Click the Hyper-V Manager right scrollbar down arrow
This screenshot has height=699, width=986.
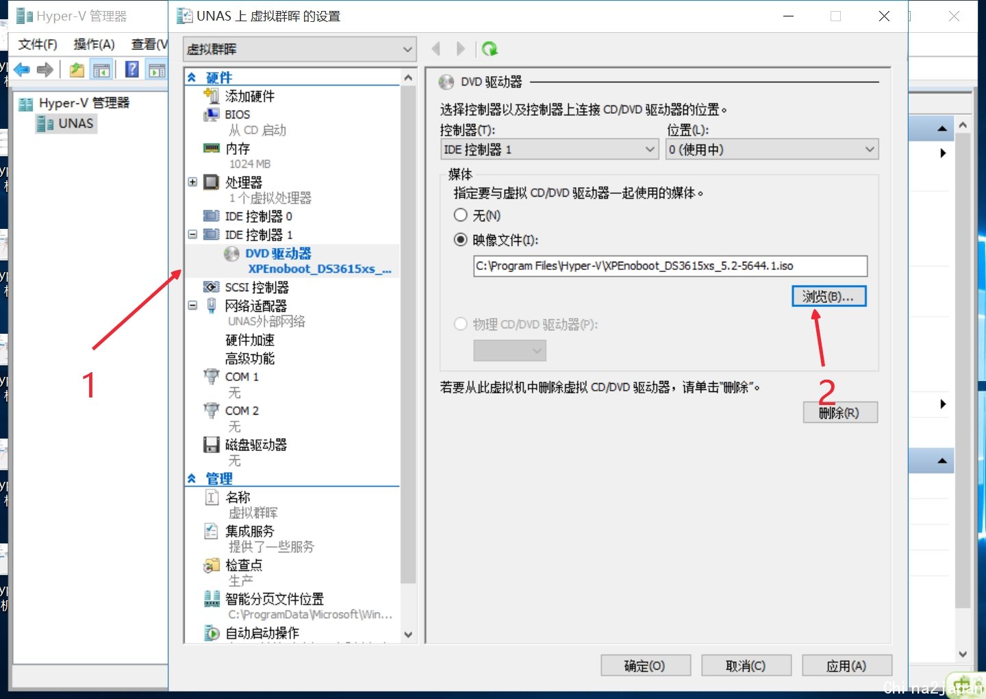coord(963,654)
